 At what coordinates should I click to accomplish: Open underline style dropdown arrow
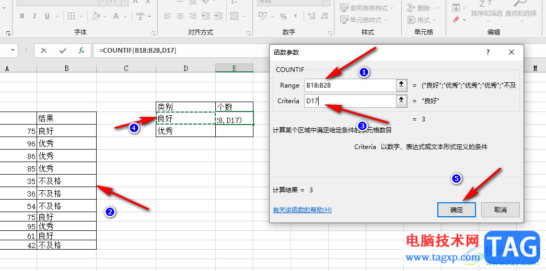[56, 16]
